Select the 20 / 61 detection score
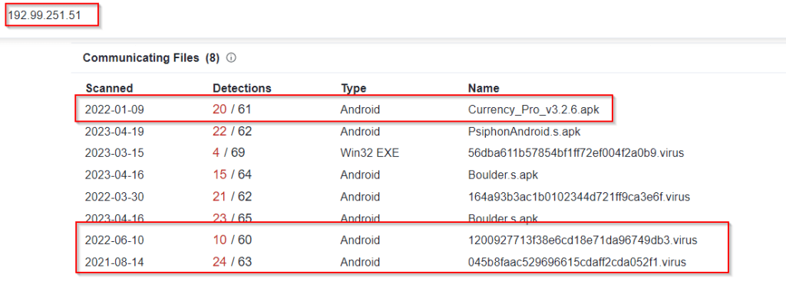This screenshot has height=281, width=786. click(232, 109)
